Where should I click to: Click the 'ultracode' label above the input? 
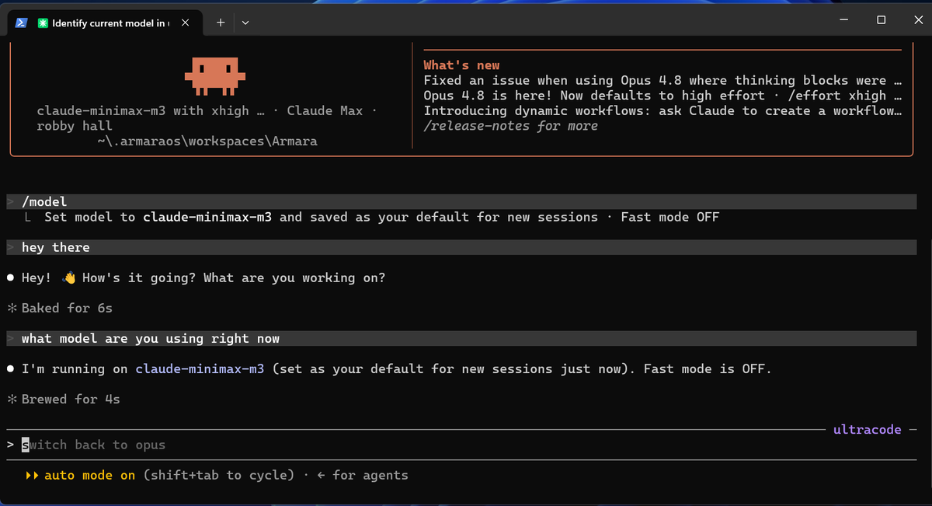[x=867, y=429]
